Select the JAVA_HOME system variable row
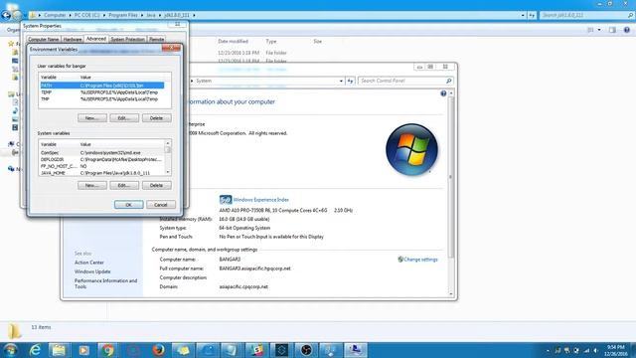 tap(102, 173)
